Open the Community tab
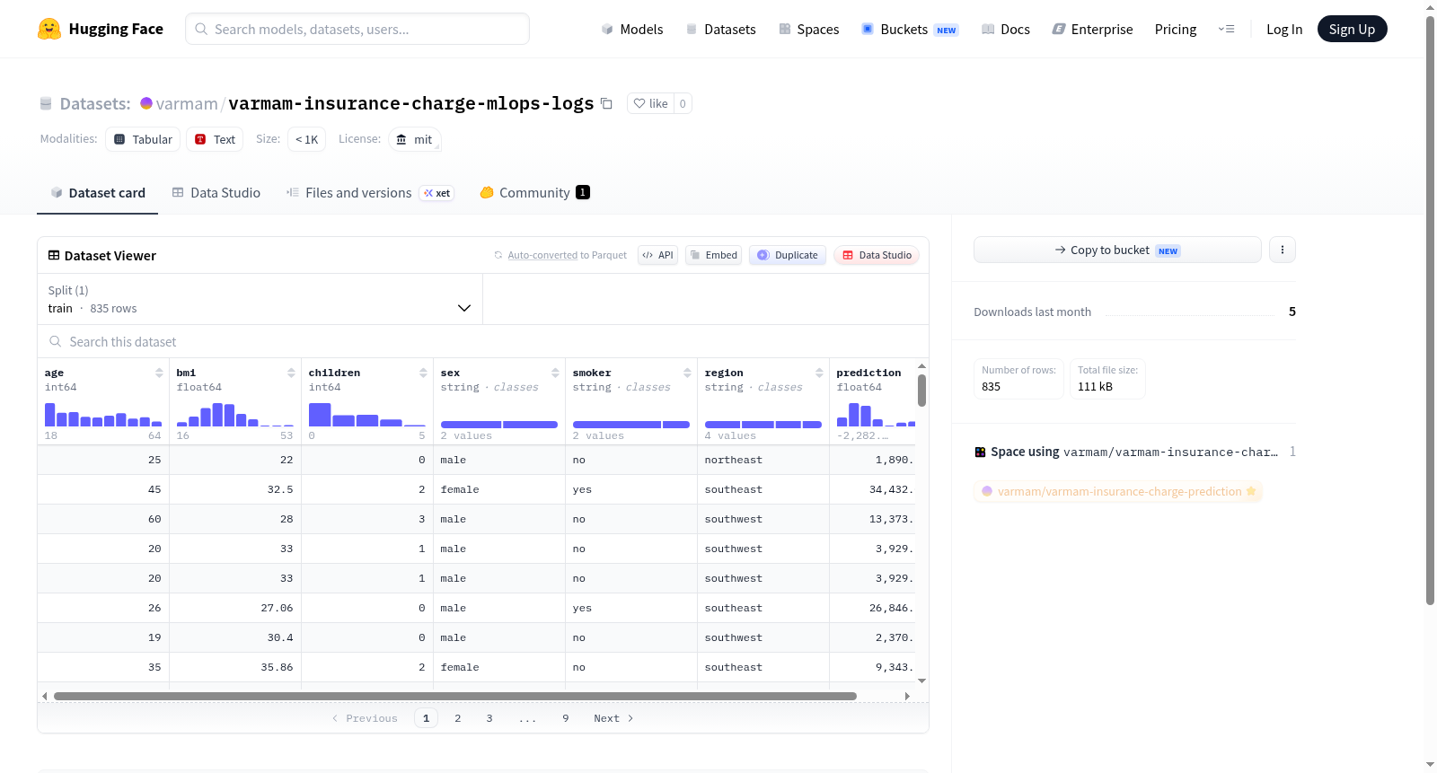Viewport: 1437px width, 773px height. coord(534,192)
